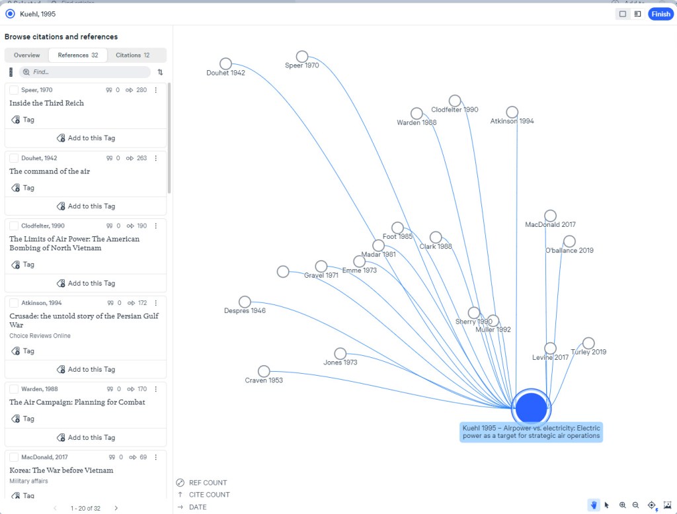
Task: Switch to the Citations tab
Action: coord(133,55)
